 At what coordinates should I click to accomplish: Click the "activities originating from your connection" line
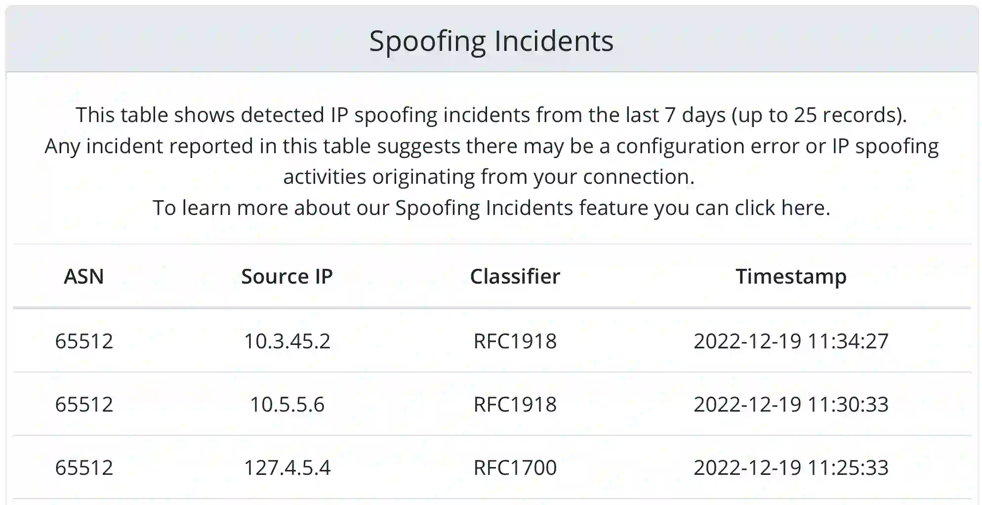pyautogui.click(x=489, y=177)
